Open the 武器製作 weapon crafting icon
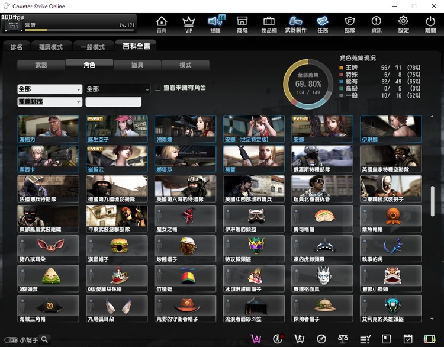 tap(295, 24)
